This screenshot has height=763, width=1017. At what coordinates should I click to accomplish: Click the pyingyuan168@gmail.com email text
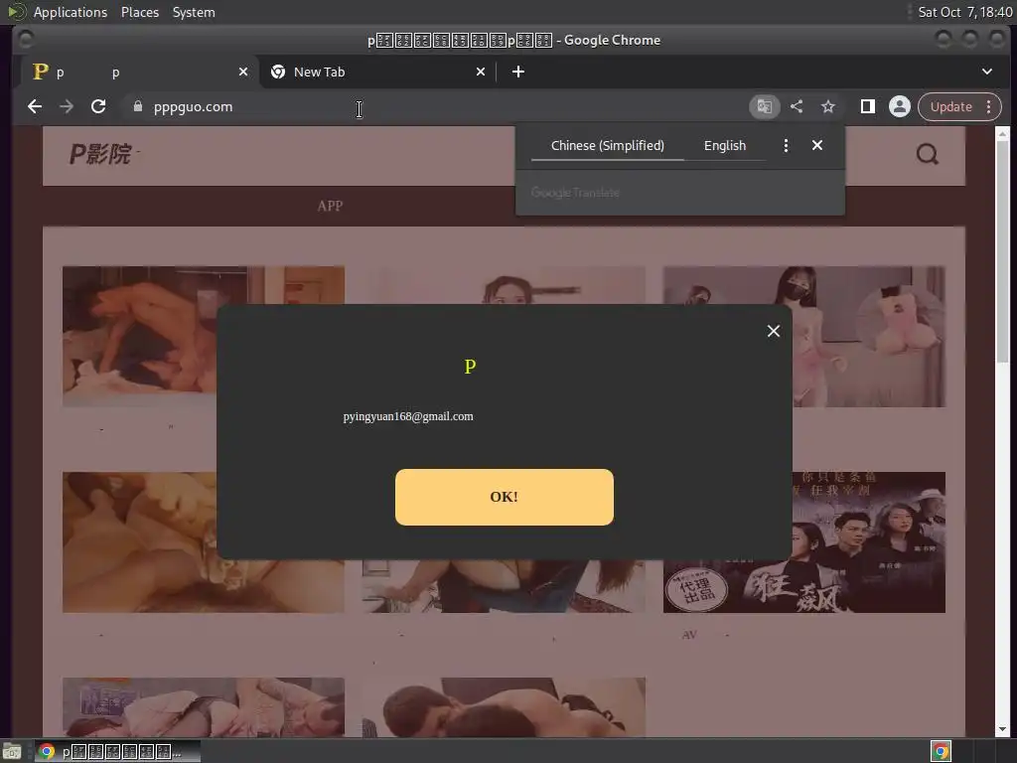[408, 416]
